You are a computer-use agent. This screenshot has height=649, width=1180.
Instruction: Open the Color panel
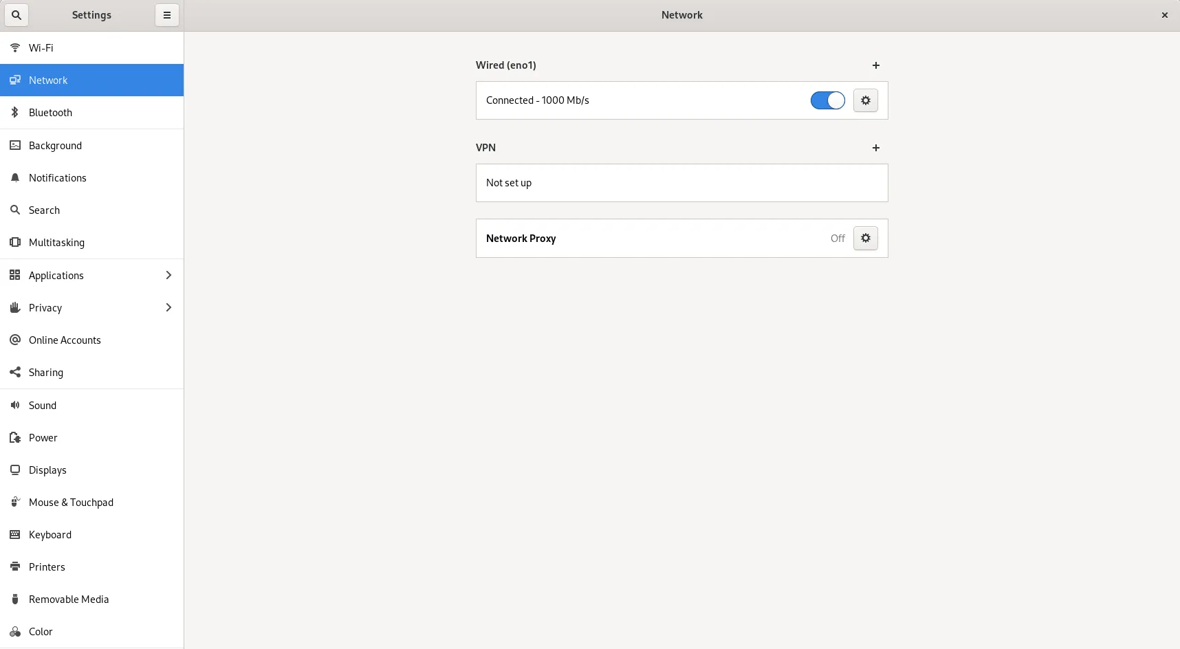point(92,632)
